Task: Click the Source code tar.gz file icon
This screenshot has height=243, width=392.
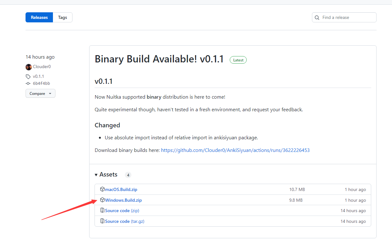Action: click(102, 221)
